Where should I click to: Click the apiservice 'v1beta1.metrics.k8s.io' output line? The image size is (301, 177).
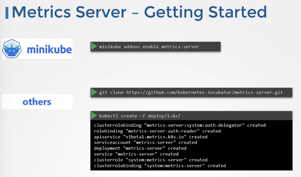[x=151, y=137]
